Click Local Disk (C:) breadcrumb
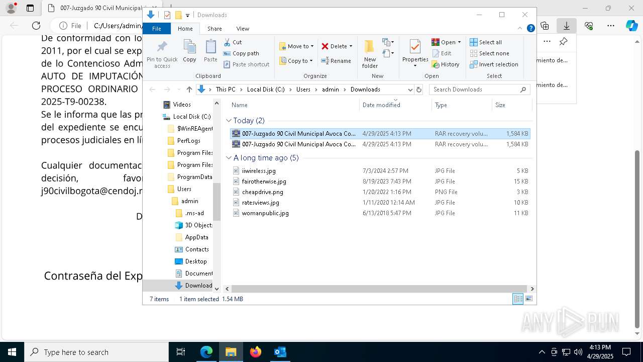 [x=266, y=89]
